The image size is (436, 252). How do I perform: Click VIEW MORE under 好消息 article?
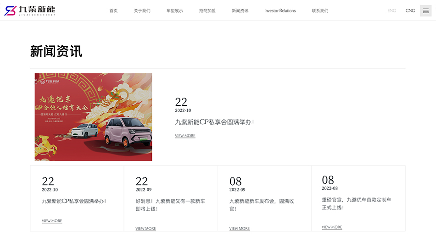tap(145, 228)
